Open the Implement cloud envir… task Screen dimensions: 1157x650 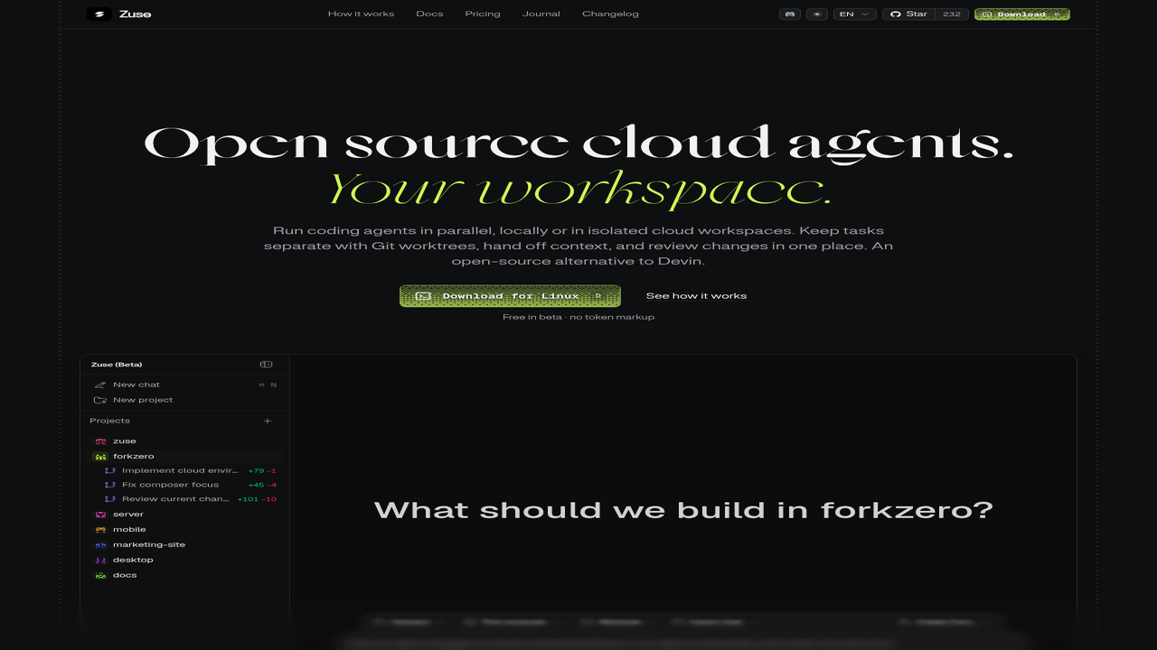tap(180, 470)
